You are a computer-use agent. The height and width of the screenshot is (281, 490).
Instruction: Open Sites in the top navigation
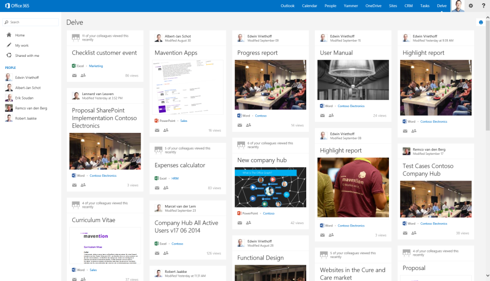coord(393,6)
